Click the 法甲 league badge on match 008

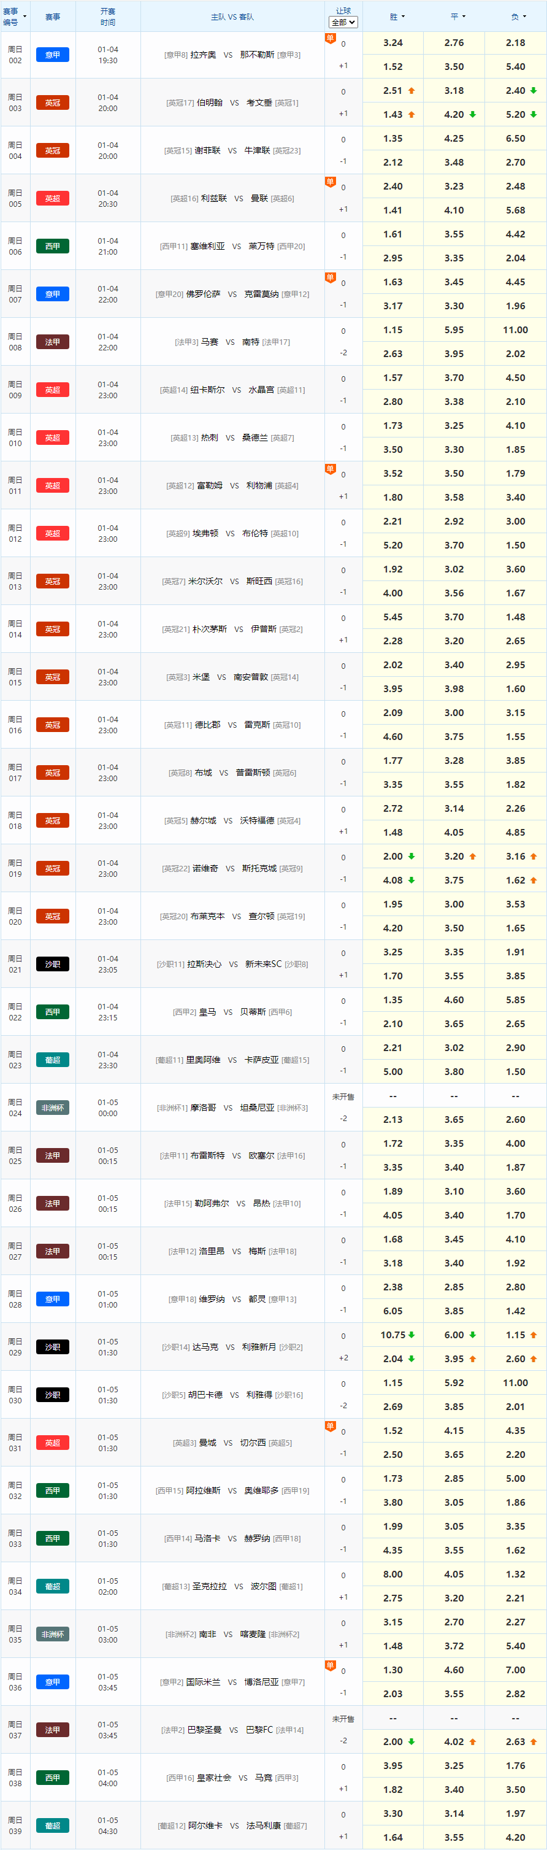(52, 342)
